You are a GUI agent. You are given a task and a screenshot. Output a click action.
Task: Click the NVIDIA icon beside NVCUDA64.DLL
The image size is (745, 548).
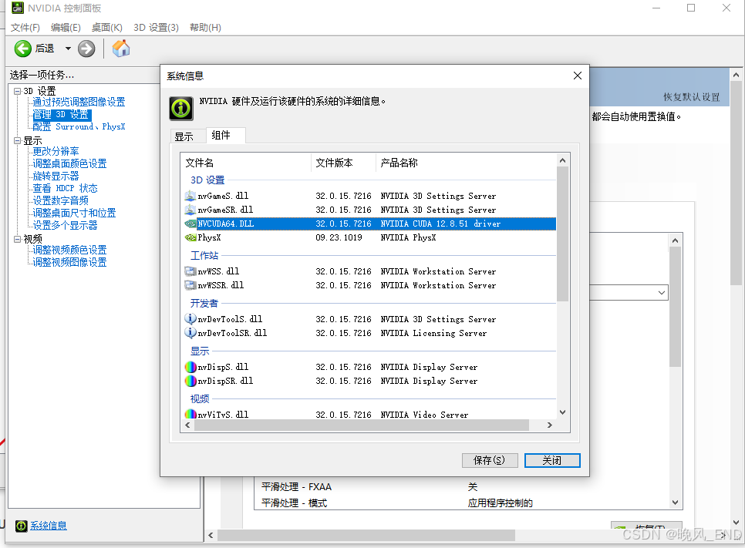[x=190, y=224]
